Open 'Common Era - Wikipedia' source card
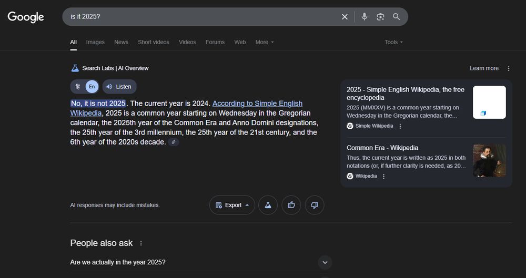The width and height of the screenshot is (526, 278). [382, 148]
